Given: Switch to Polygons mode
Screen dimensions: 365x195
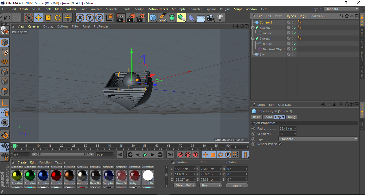Looking at the screenshot, I should tap(5, 91).
